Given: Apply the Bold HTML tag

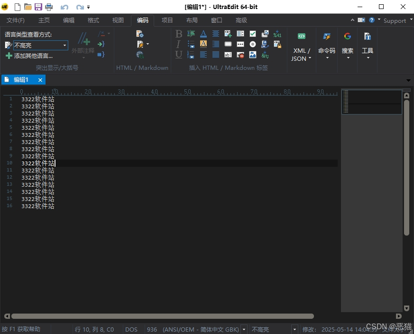Looking at the screenshot, I should click(178, 34).
